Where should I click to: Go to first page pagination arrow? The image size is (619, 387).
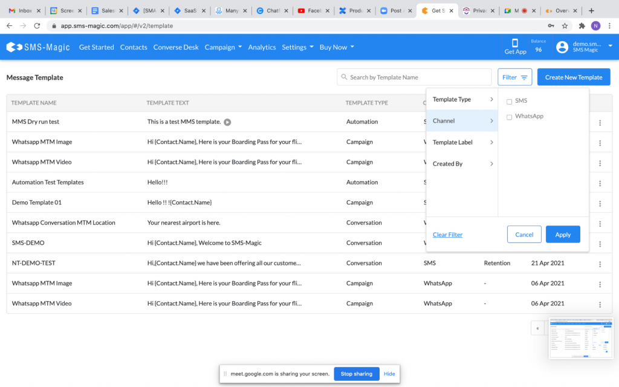[537, 328]
